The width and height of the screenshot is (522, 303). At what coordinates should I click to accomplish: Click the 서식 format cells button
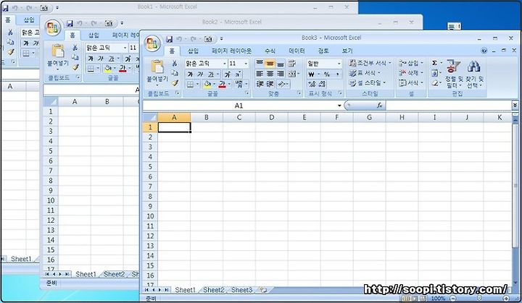(411, 82)
